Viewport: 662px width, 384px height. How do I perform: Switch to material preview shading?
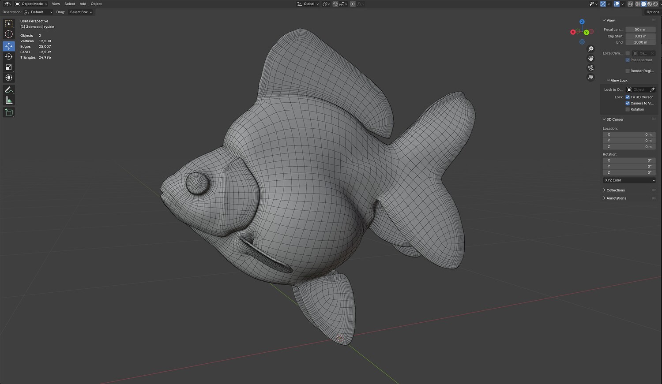point(650,4)
